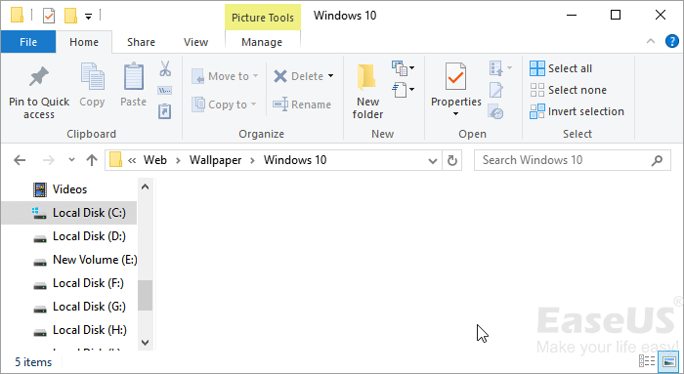
Task: Expand the Move to dropdown
Action: (x=255, y=76)
